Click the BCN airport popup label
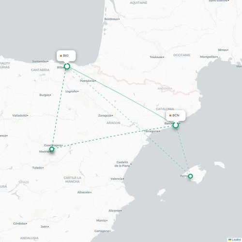This screenshot has height=242, width=242. click(176, 115)
